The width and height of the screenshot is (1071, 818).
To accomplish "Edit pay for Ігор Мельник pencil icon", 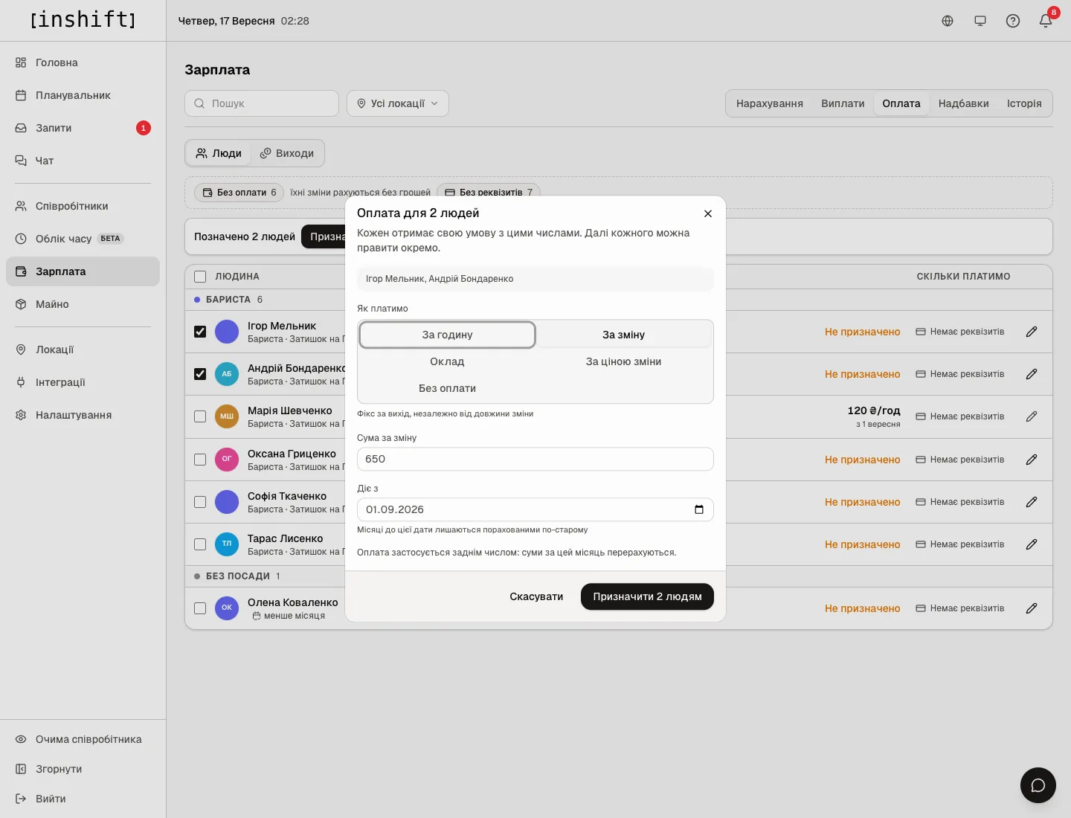I will pos(1032,332).
